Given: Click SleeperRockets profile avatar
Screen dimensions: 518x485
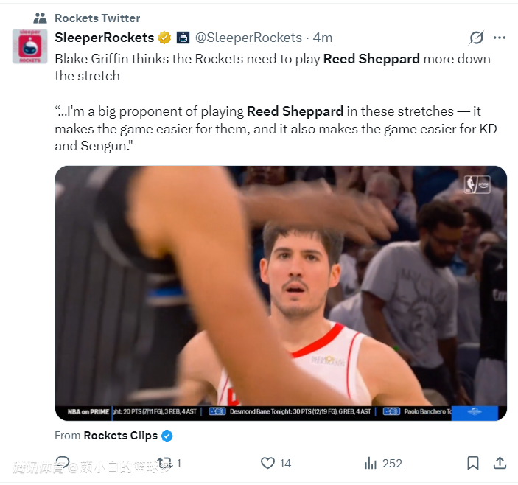Looking at the screenshot, I should (x=31, y=46).
